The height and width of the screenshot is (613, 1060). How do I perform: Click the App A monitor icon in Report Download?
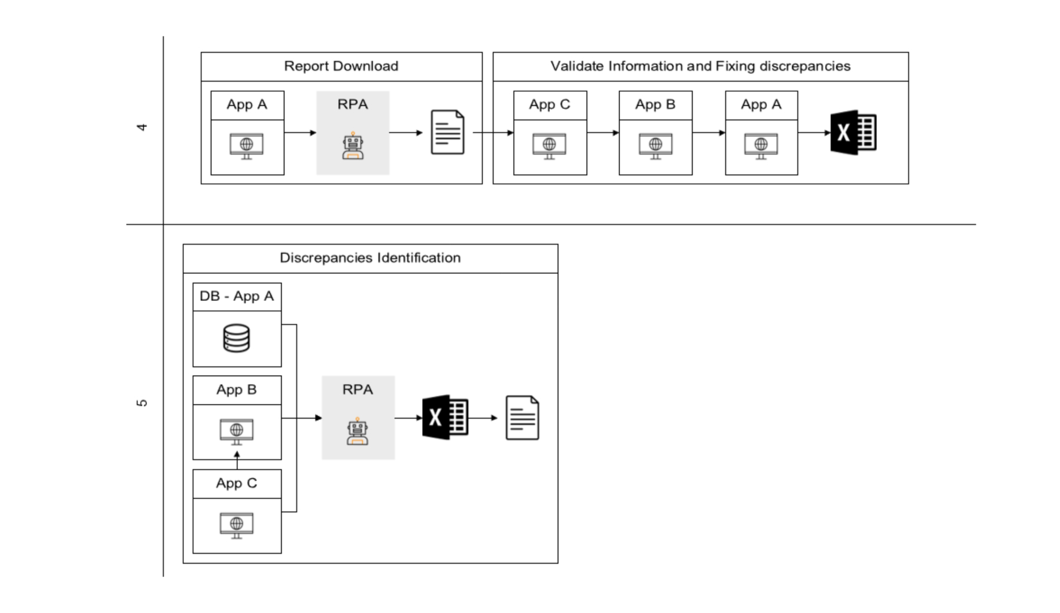[247, 147]
